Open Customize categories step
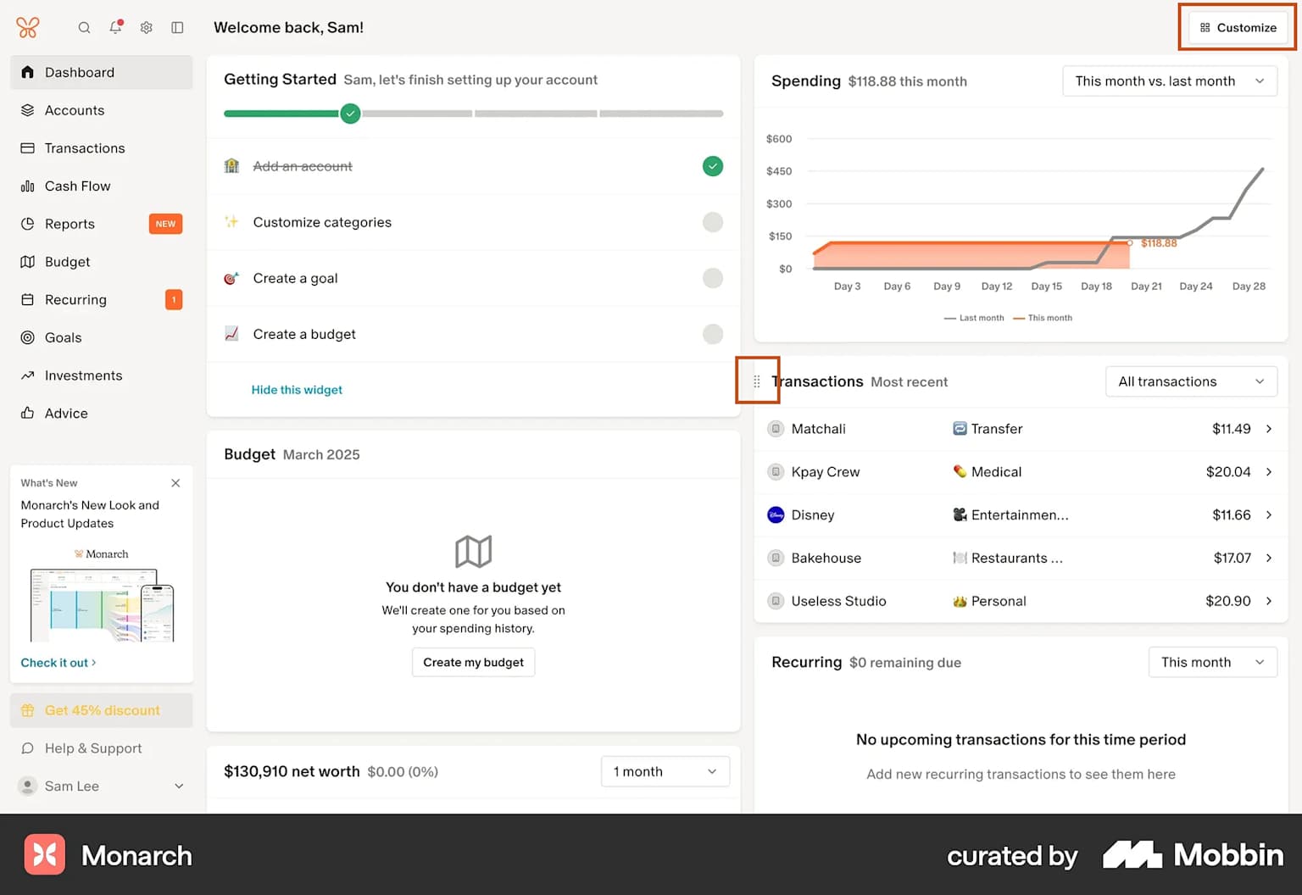 473,222
